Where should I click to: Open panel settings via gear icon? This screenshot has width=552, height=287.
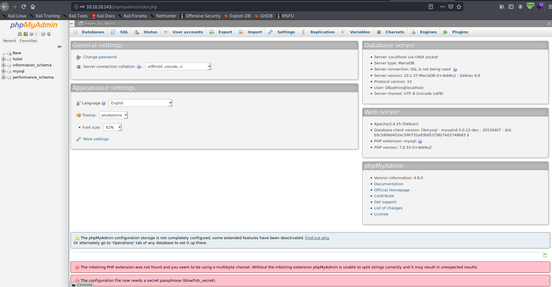pyautogui.click(x=43, y=34)
